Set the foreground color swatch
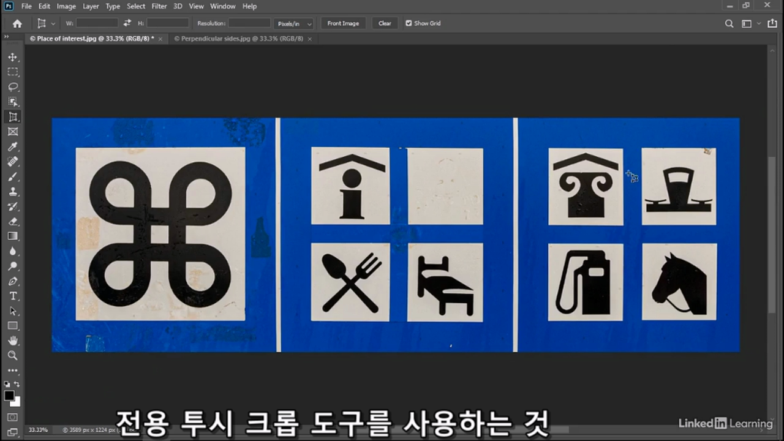Viewport: 784px width, 441px height. coord(9,396)
